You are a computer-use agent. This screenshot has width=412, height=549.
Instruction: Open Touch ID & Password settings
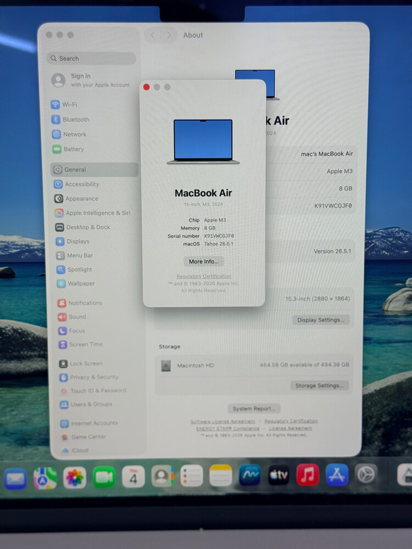point(93,390)
